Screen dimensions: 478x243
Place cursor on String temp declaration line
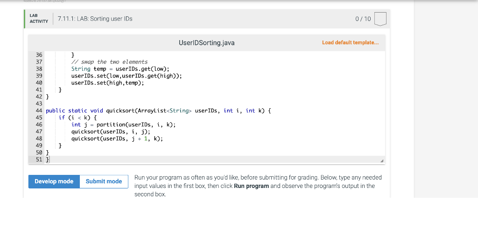point(120,69)
